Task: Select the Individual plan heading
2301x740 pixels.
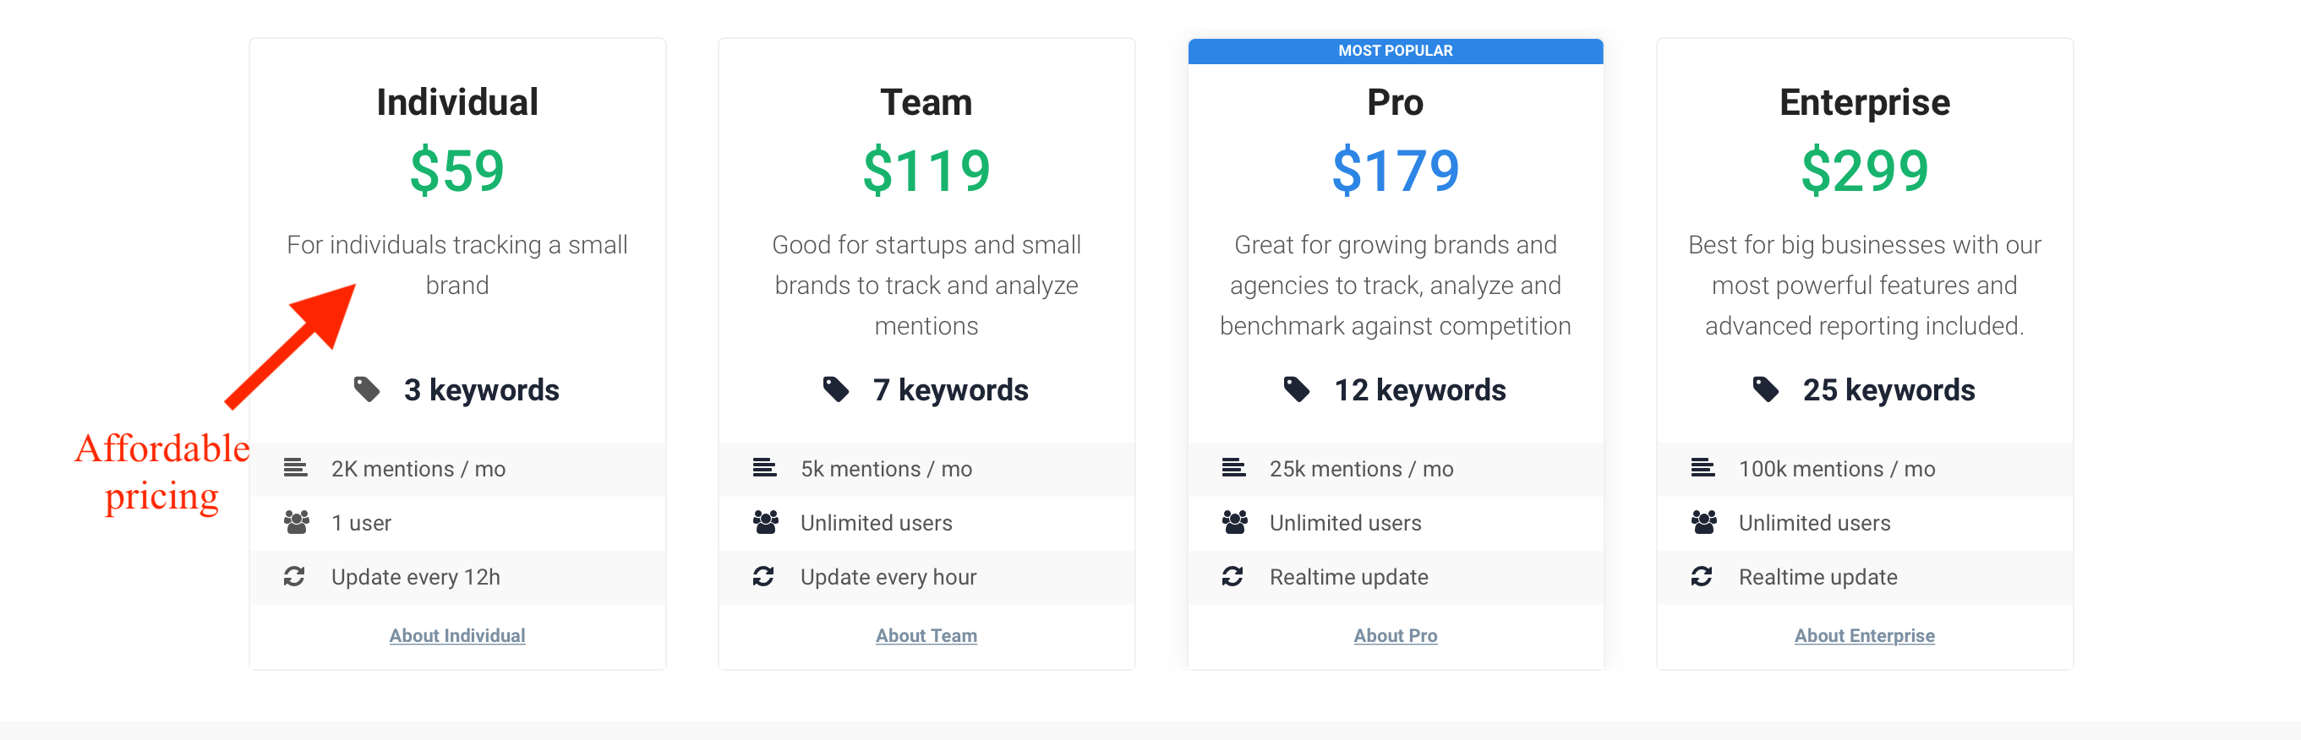Action: click(x=457, y=101)
